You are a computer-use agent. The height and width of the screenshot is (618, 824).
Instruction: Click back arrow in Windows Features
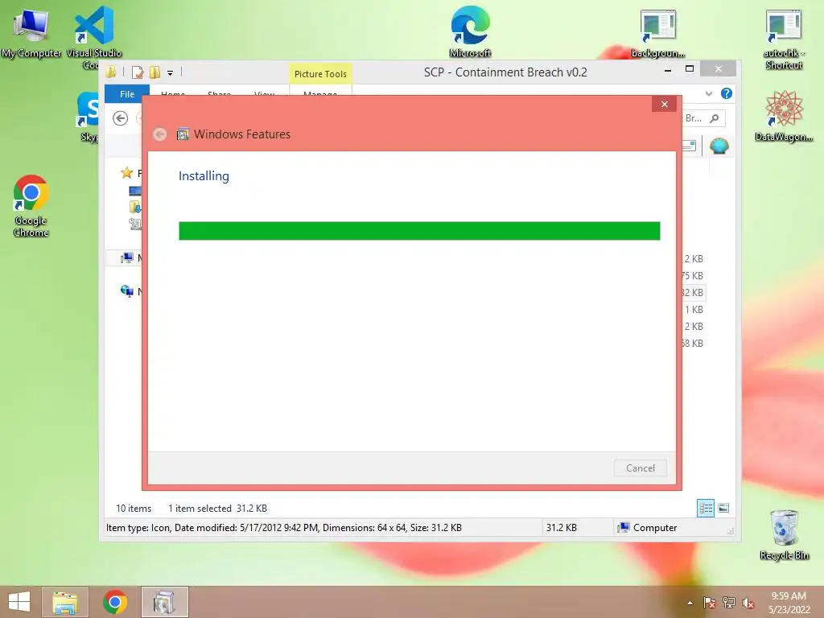point(160,134)
